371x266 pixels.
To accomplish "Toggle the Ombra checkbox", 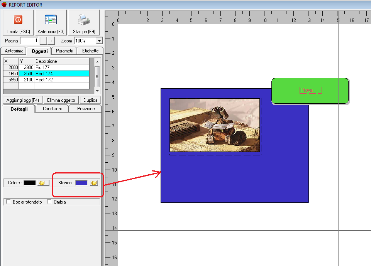I will (49, 202).
